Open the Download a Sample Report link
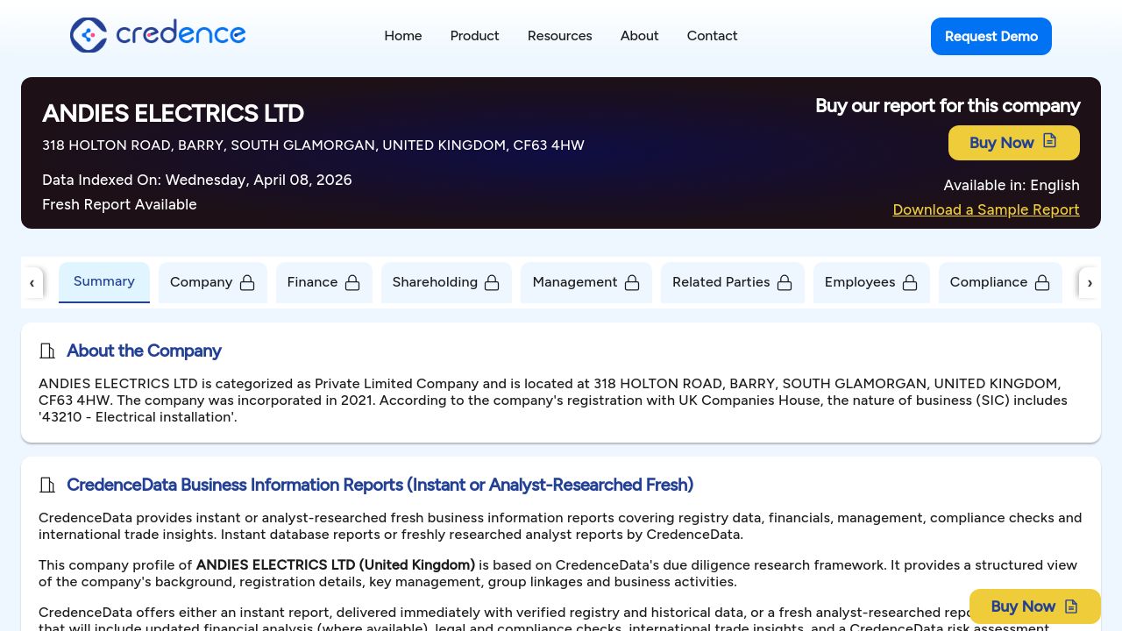 pyautogui.click(x=986, y=209)
